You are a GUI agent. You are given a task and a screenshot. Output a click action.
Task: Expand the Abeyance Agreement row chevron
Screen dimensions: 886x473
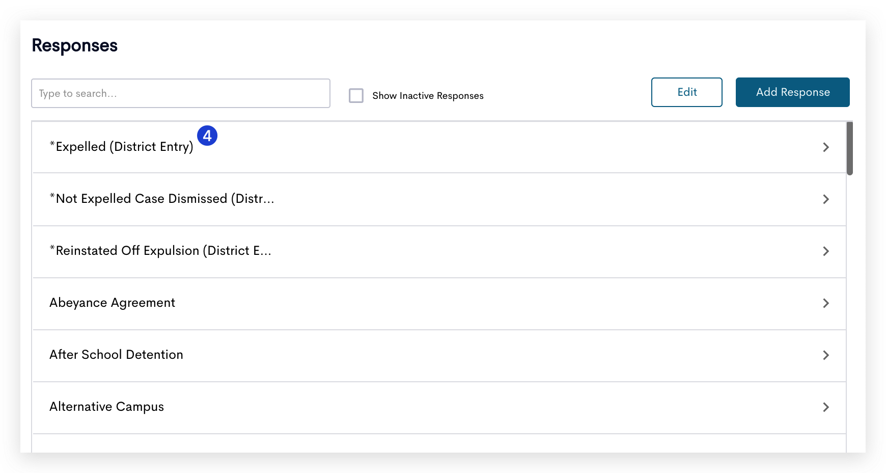[825, 303]
